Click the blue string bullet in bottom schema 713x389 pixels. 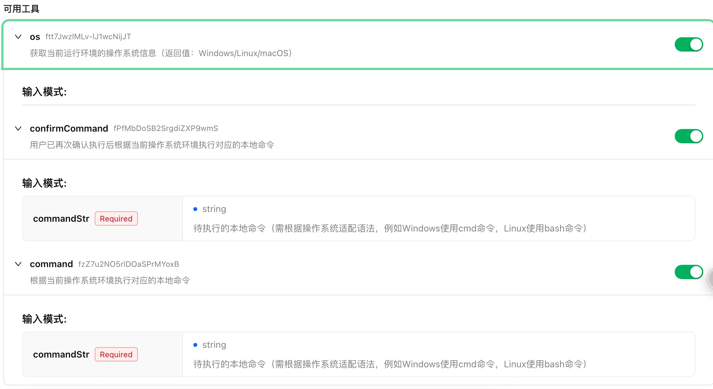(x=195, y=345)
